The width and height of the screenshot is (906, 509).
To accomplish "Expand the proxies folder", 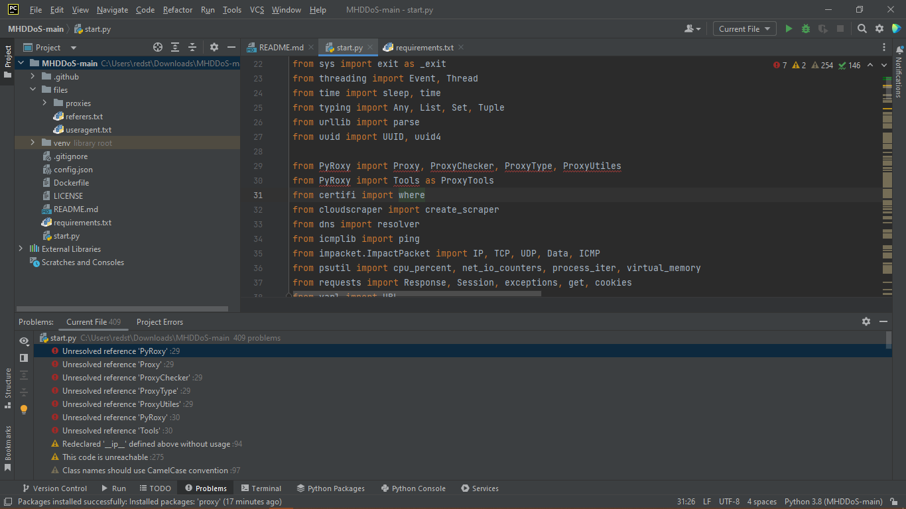I will (x=45, y=103).
